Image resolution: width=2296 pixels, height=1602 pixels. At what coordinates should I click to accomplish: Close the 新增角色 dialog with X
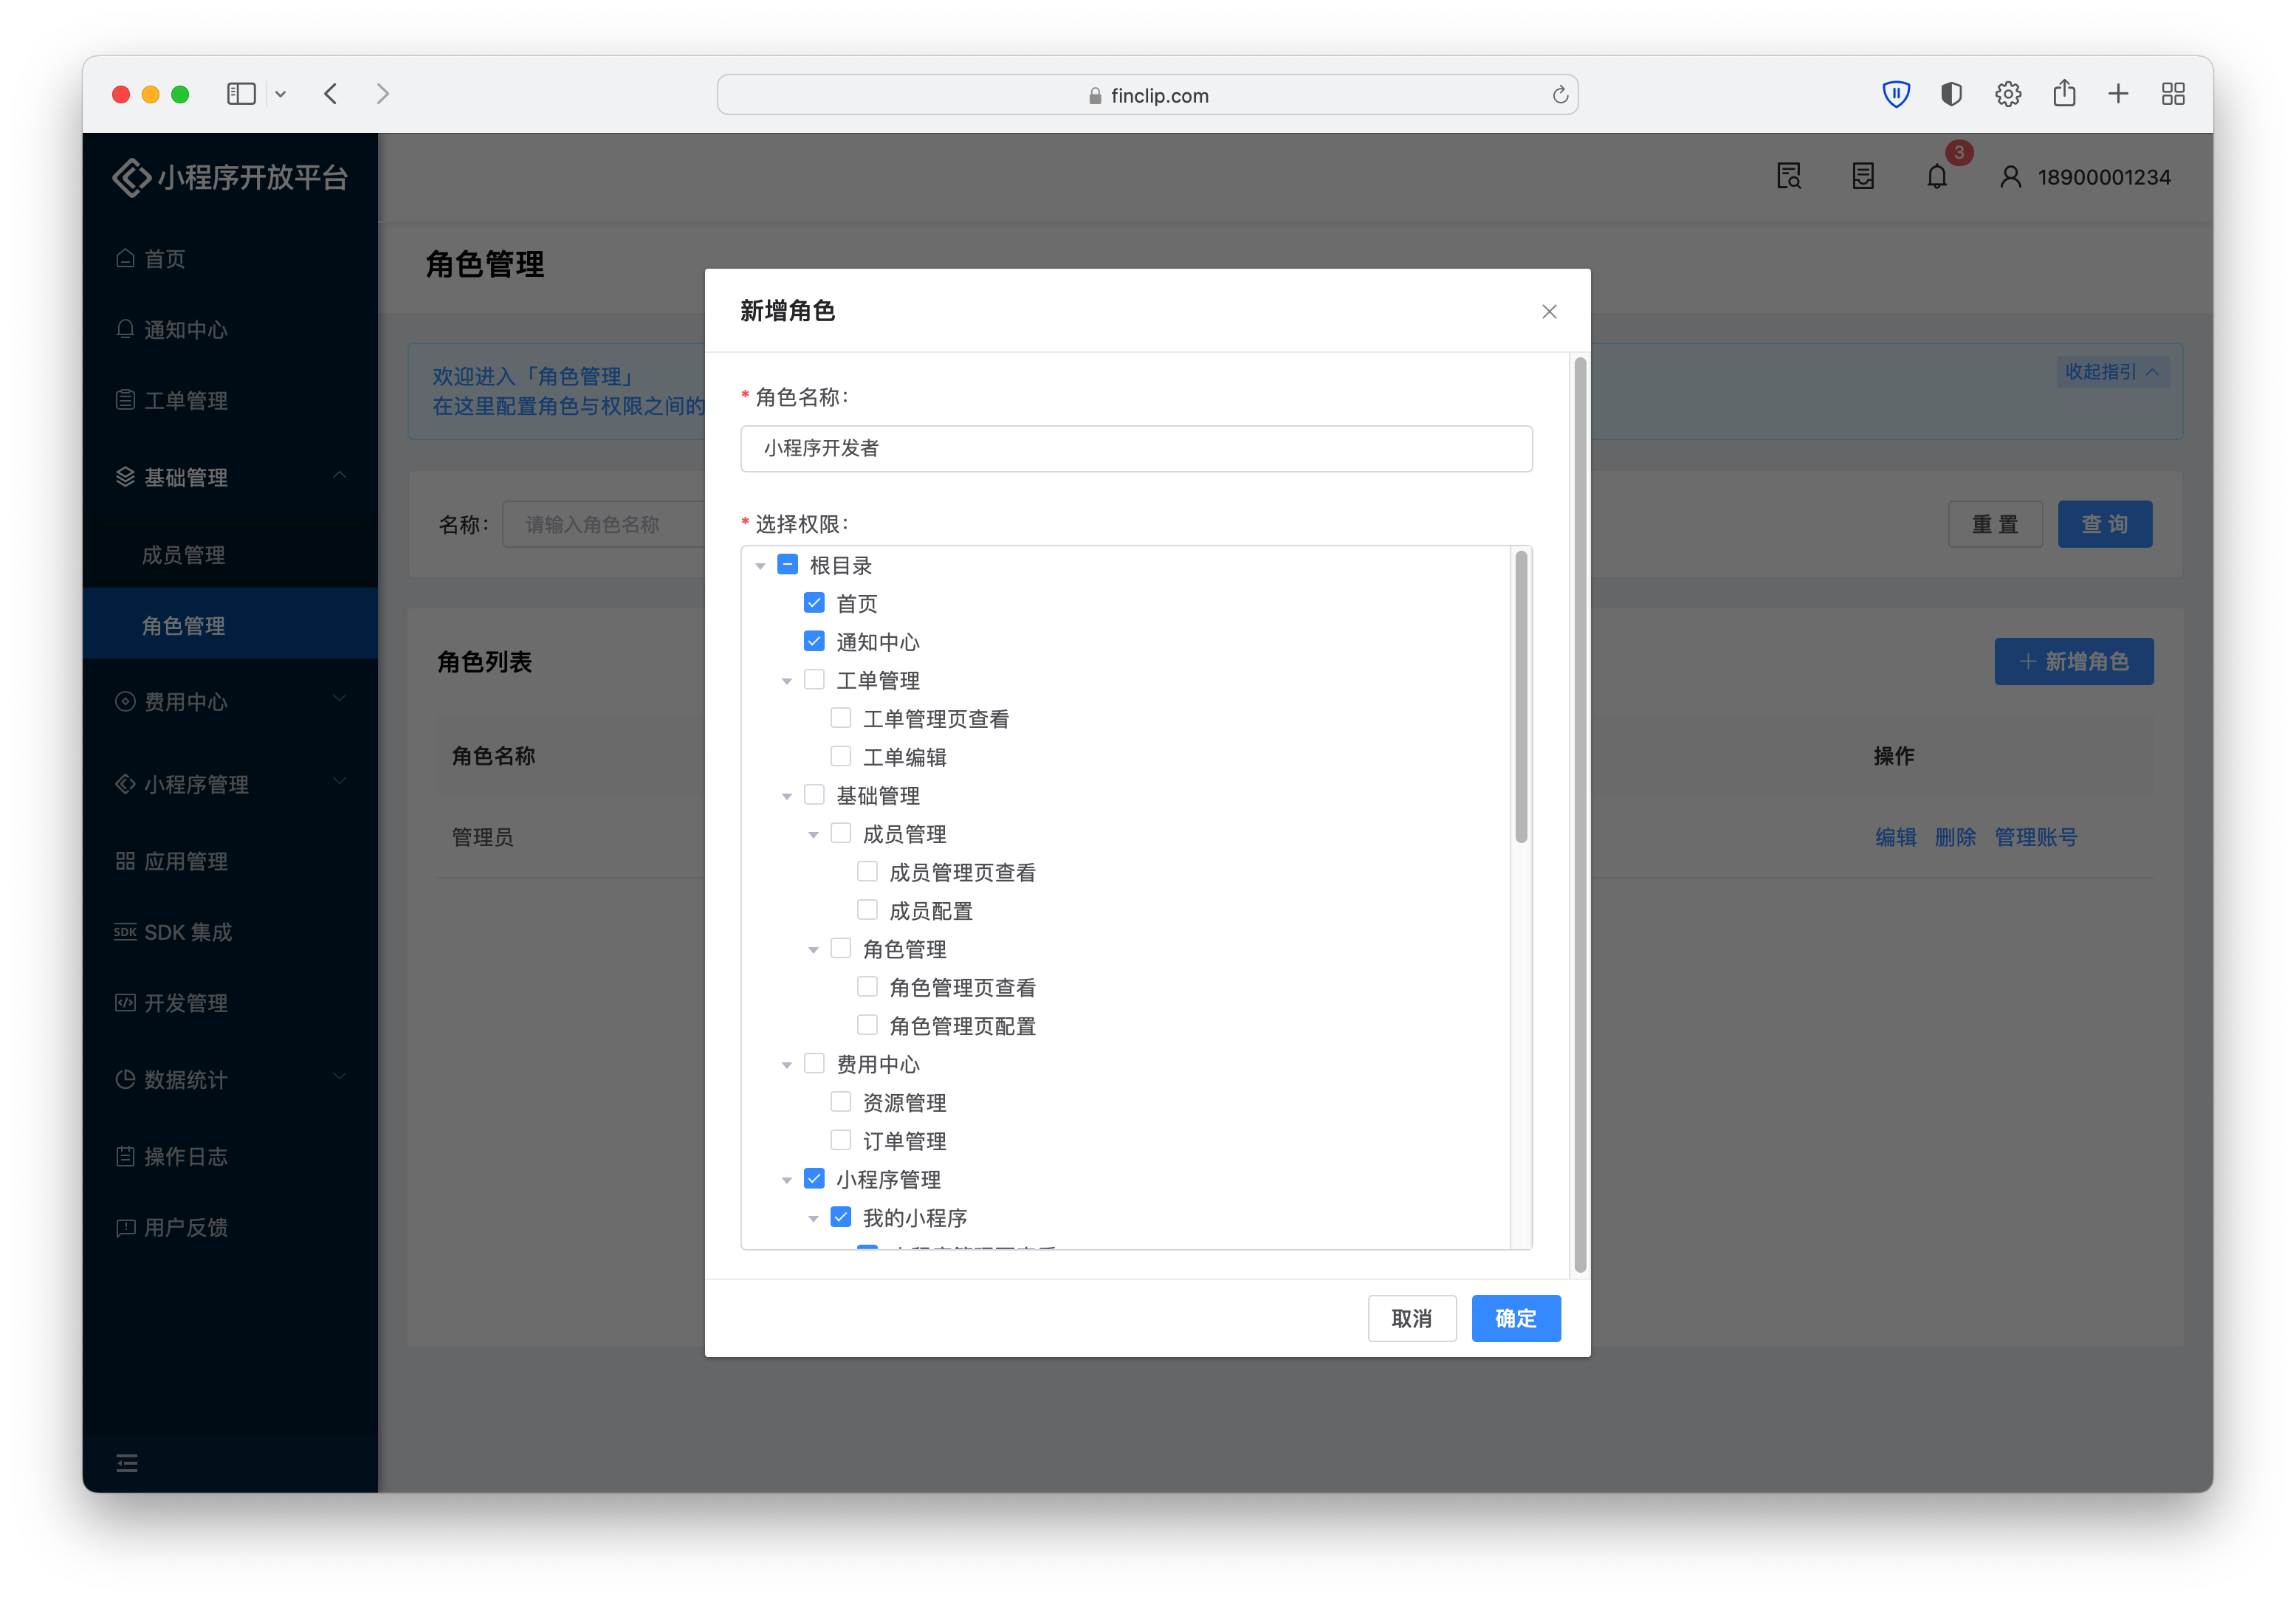[x=1549, y=312]
